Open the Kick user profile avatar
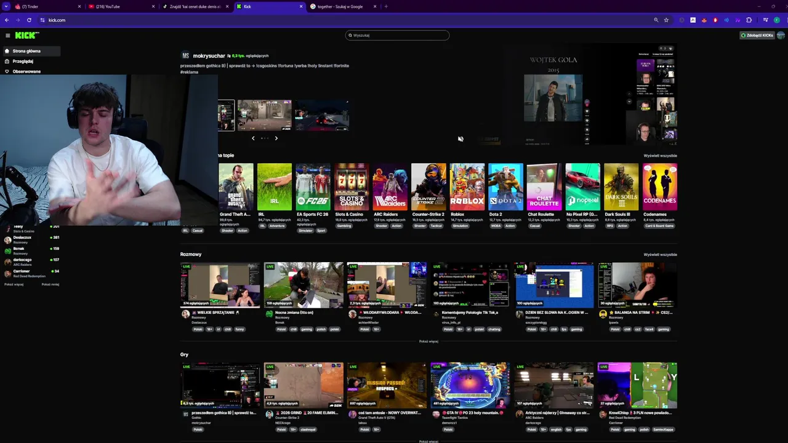788x443 pixels. tap(781, 36)
